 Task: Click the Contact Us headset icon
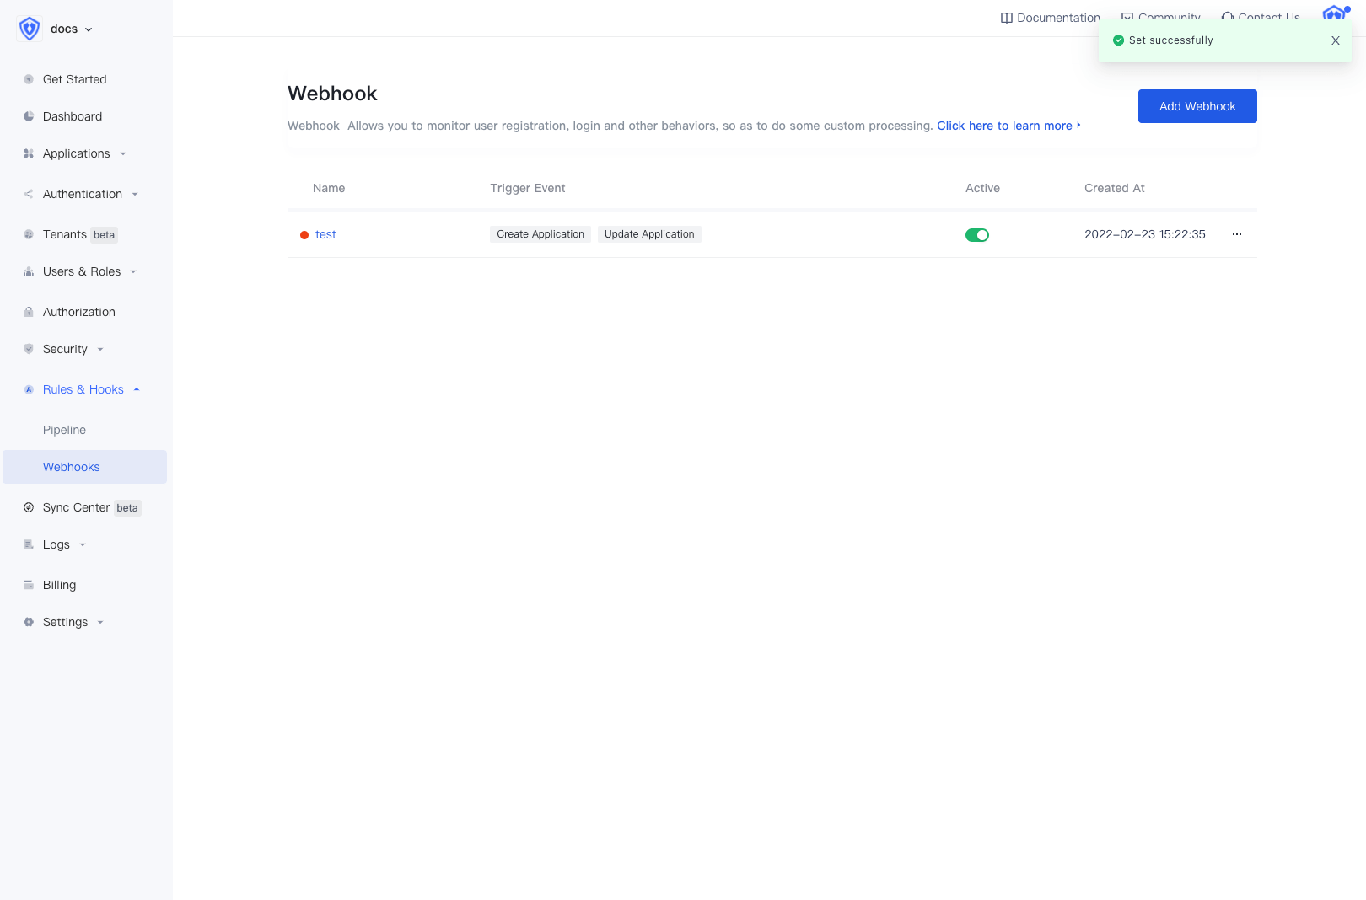click(x=1229, y=17)
